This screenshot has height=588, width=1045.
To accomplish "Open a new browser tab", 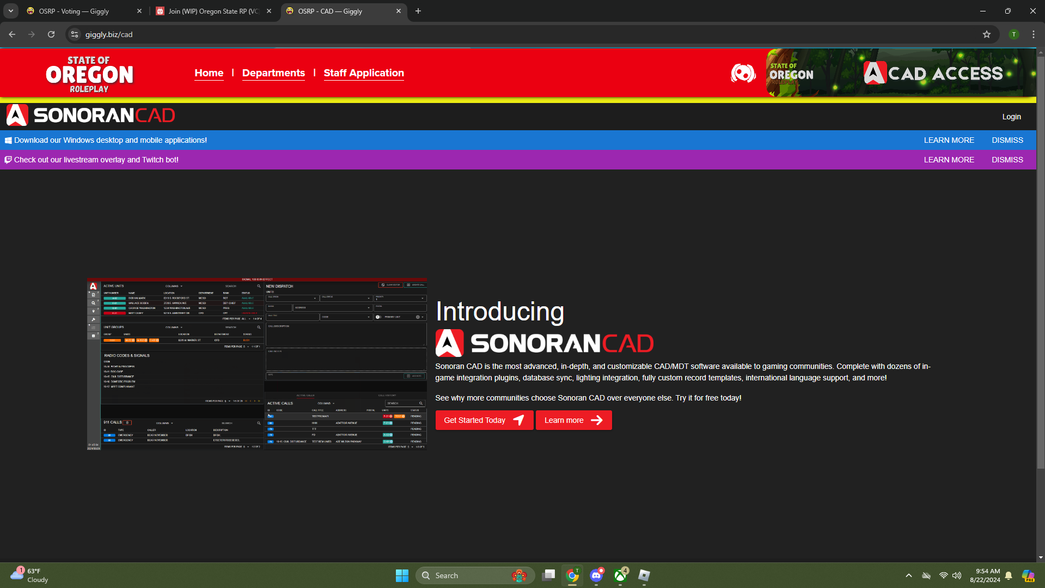I will [x=418, y=11].
